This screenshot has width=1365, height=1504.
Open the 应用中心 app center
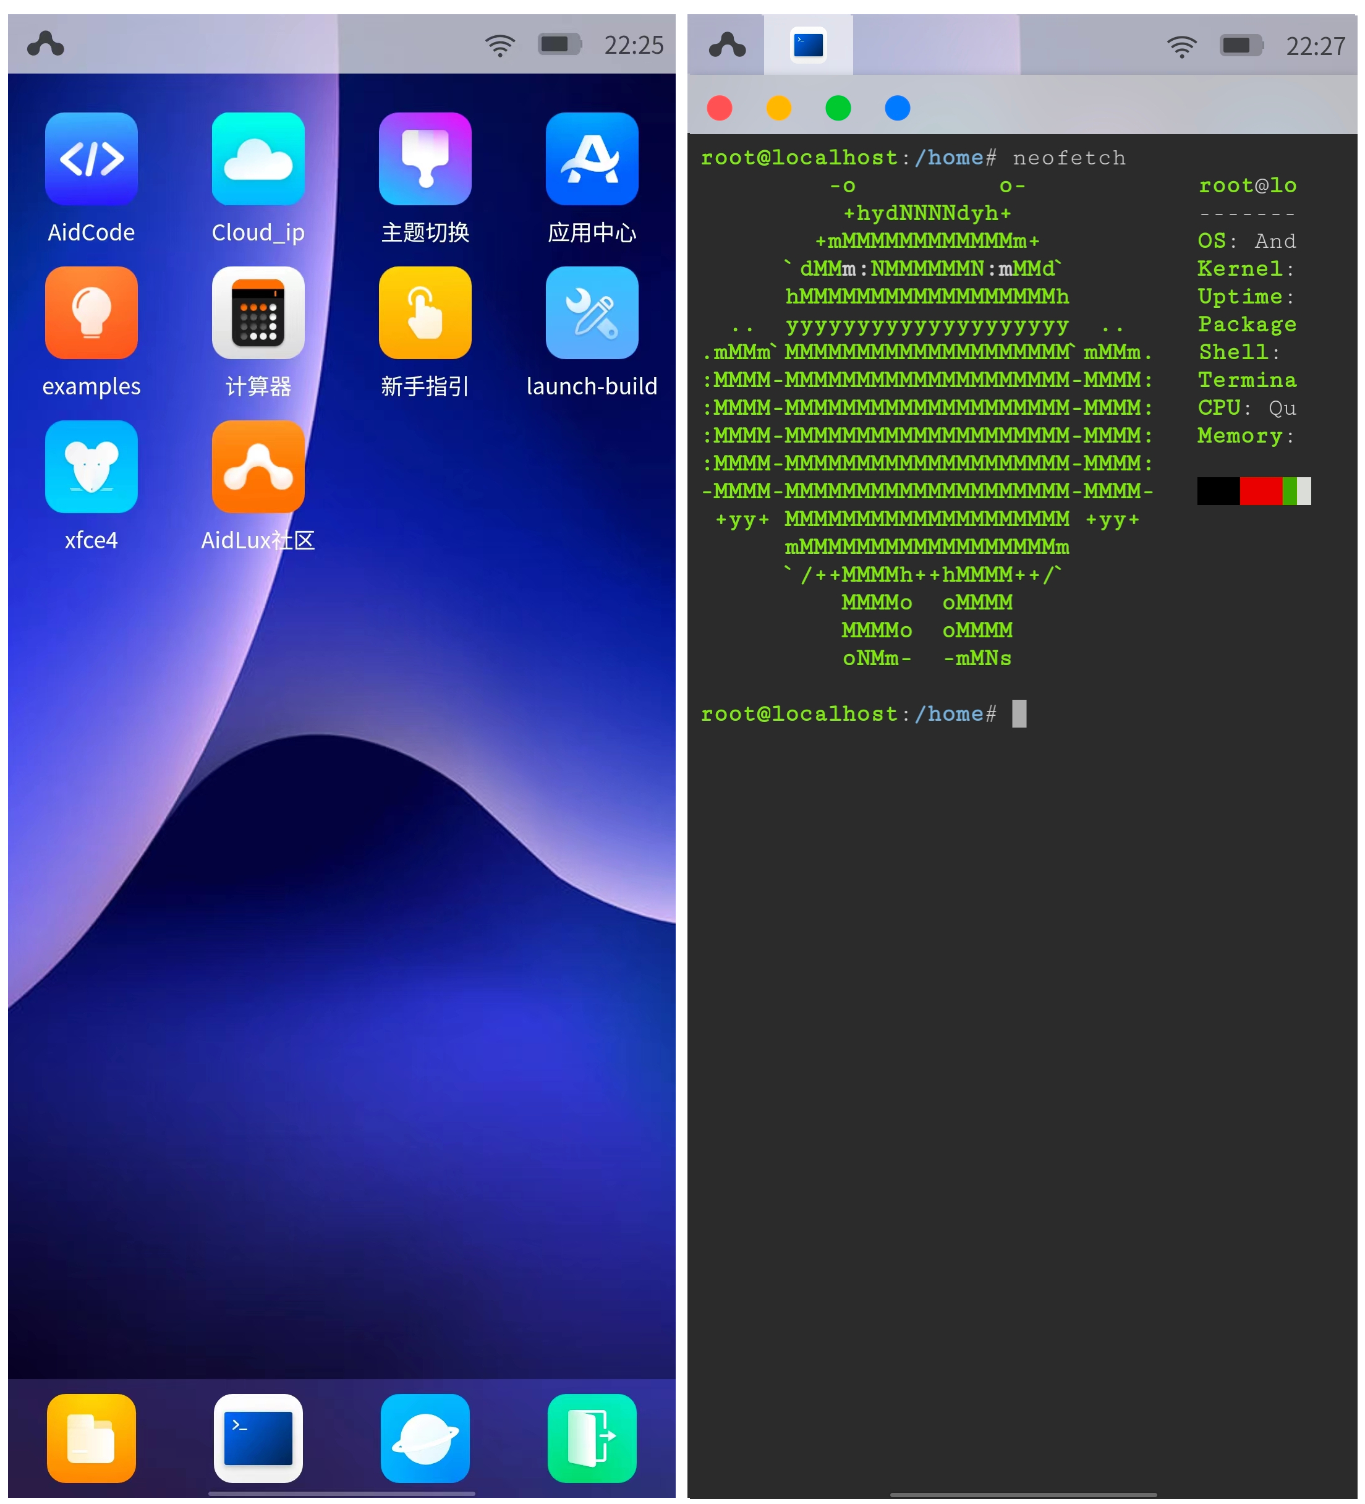592,159
